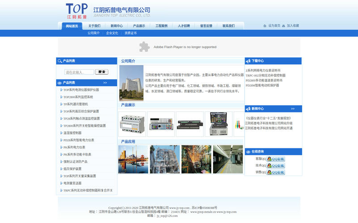Click the eye icon beside 在线咨询
The height and width of the screenshot is (223, 358).
[248, 152]
